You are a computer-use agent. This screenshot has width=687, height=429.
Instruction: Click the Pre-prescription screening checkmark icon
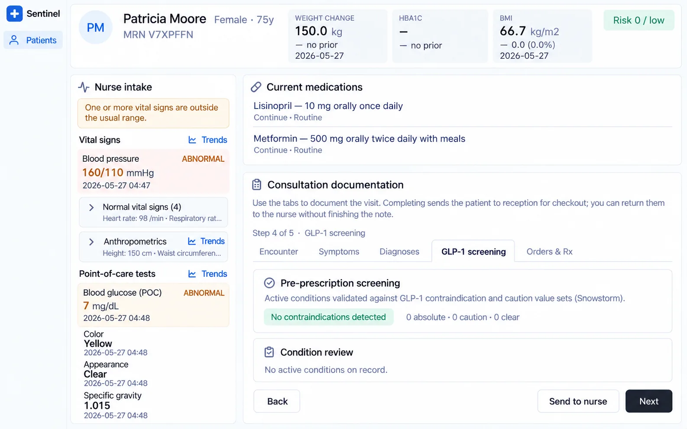point(269,283)
